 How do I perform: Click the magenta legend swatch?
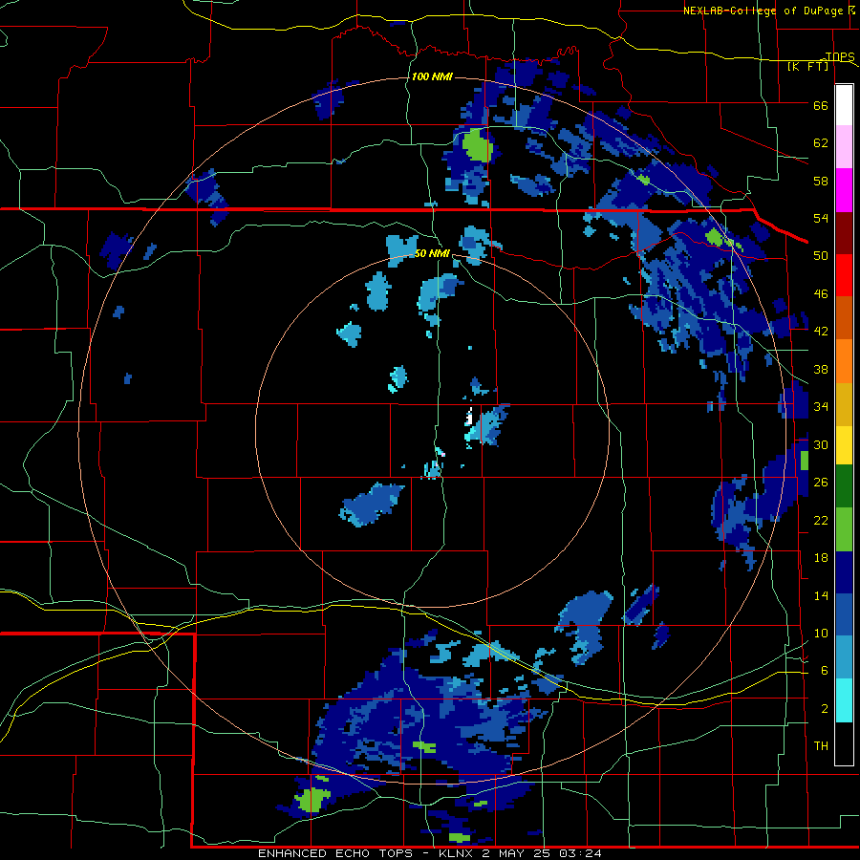pyautogui.click(x=844, y=190)
